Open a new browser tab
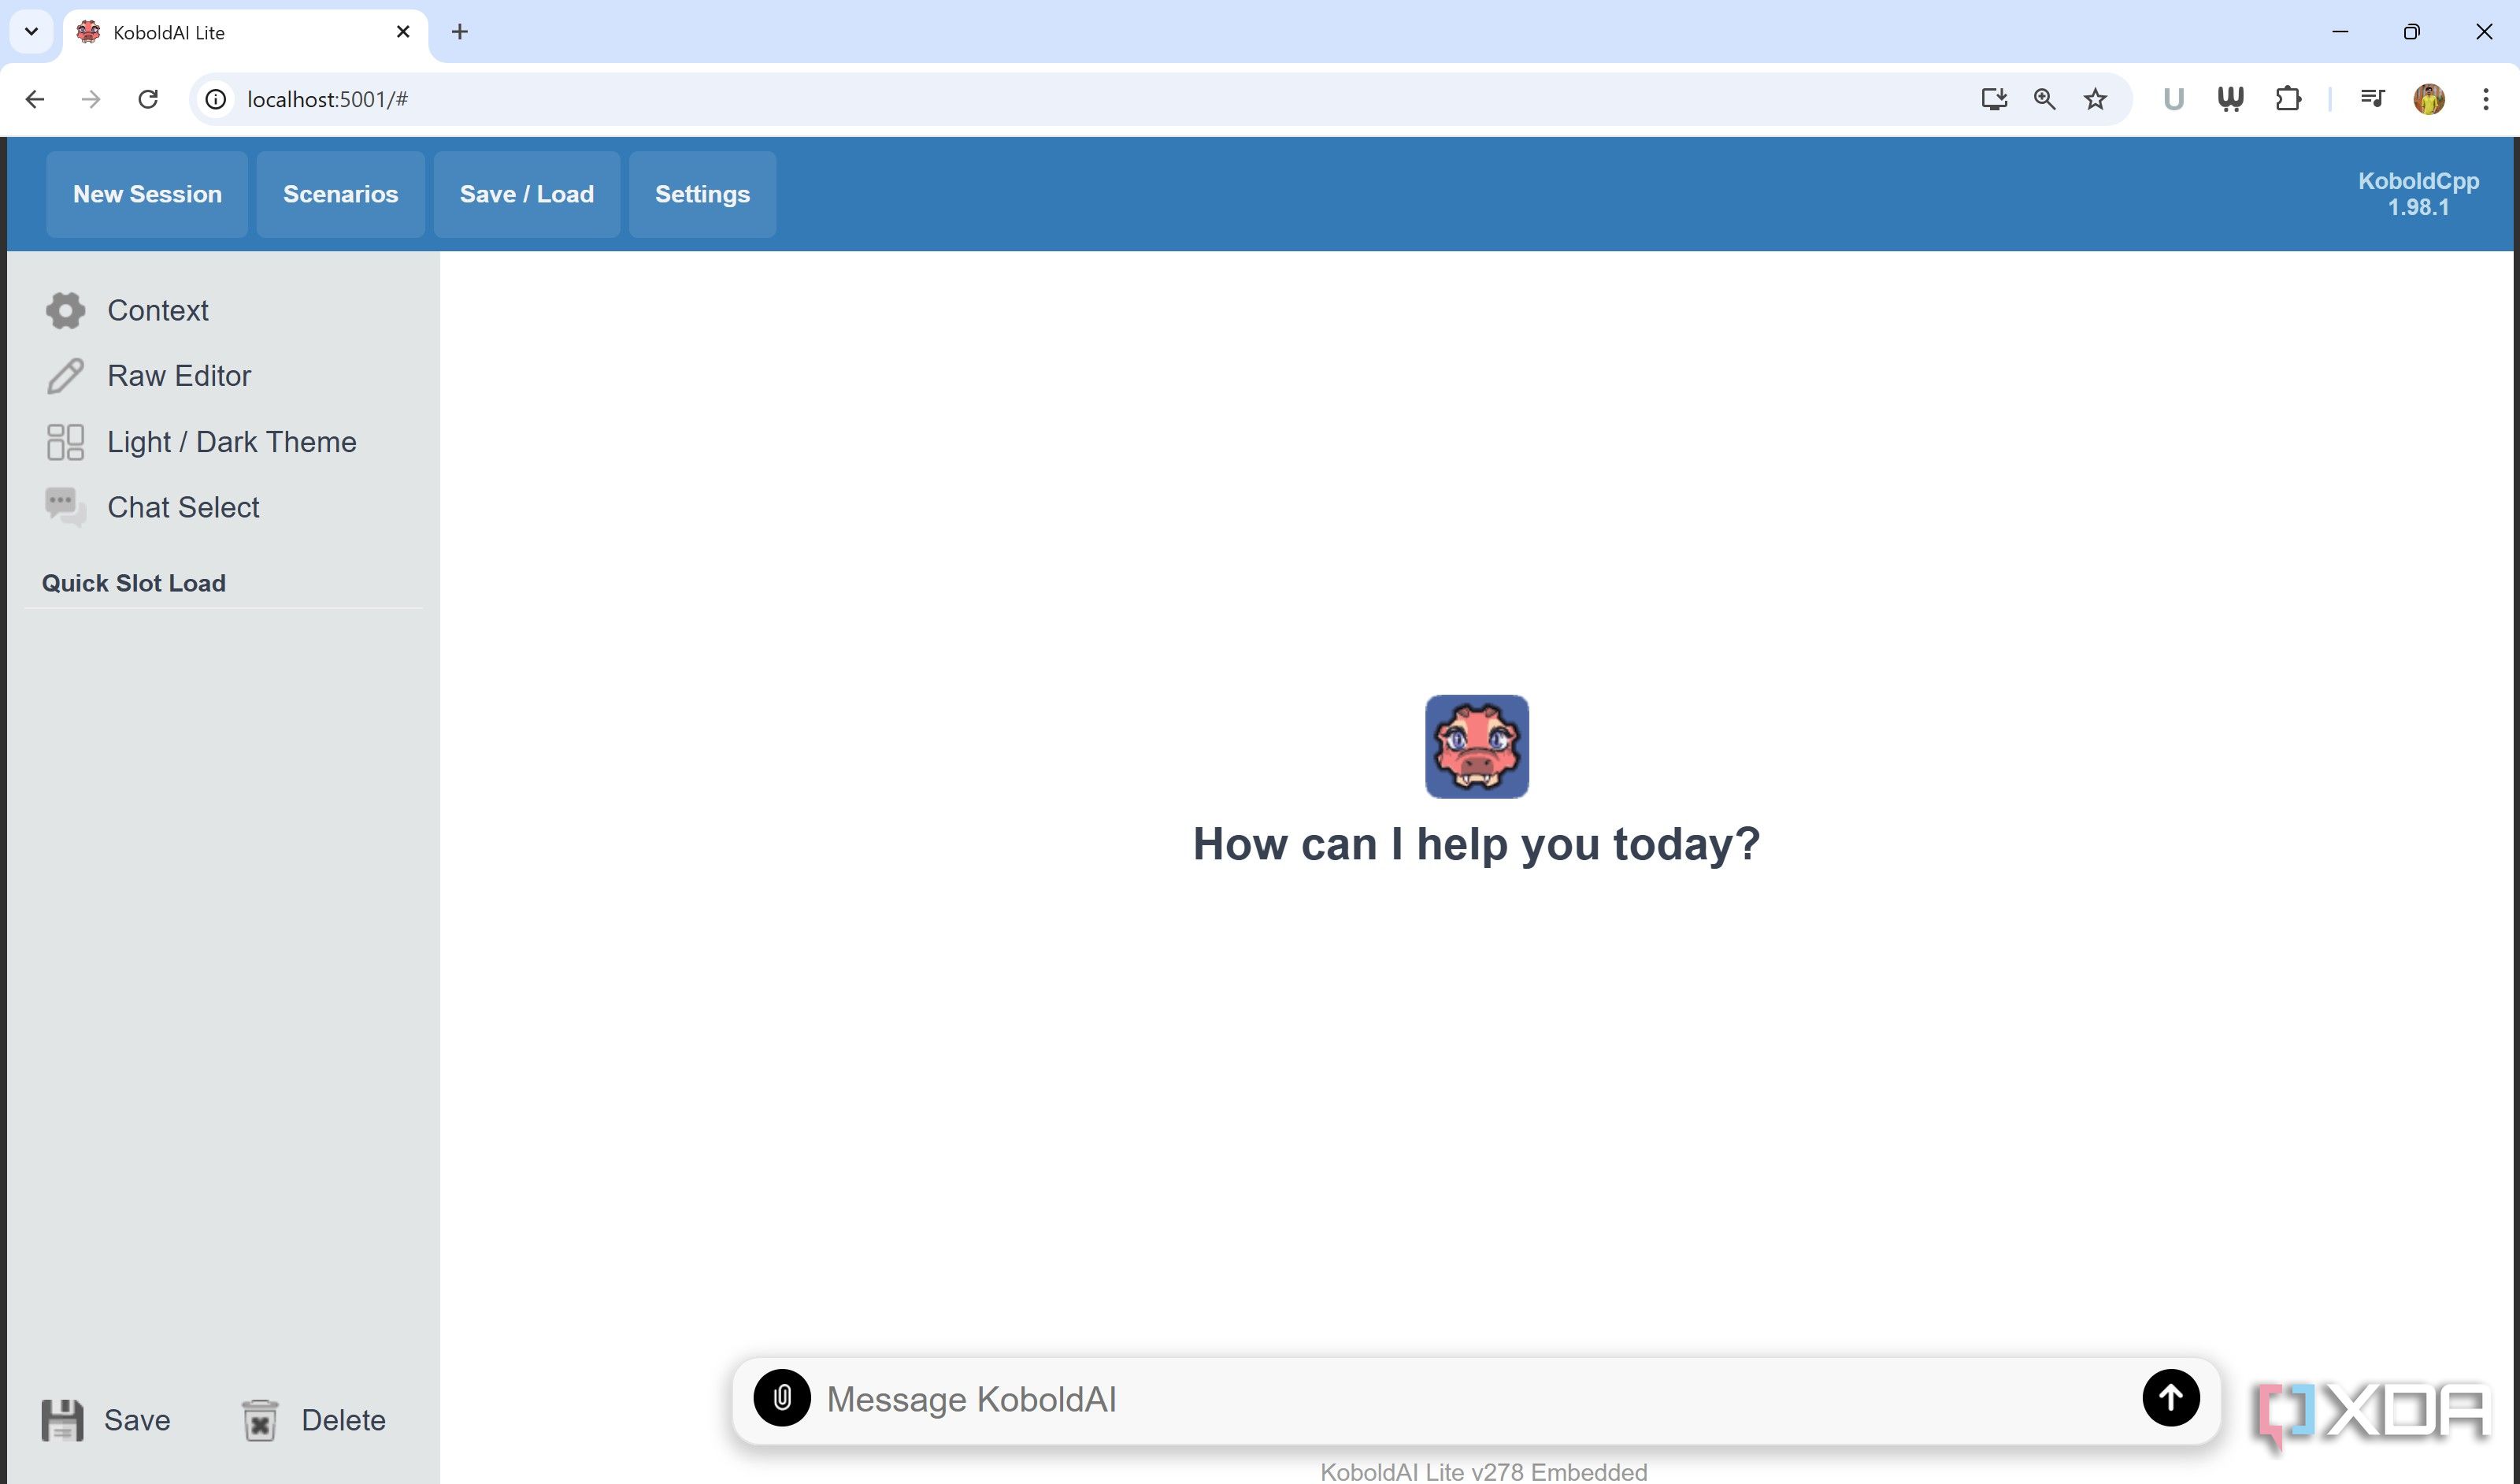The image size is (2520, 1484). click(x=459, y=32)
